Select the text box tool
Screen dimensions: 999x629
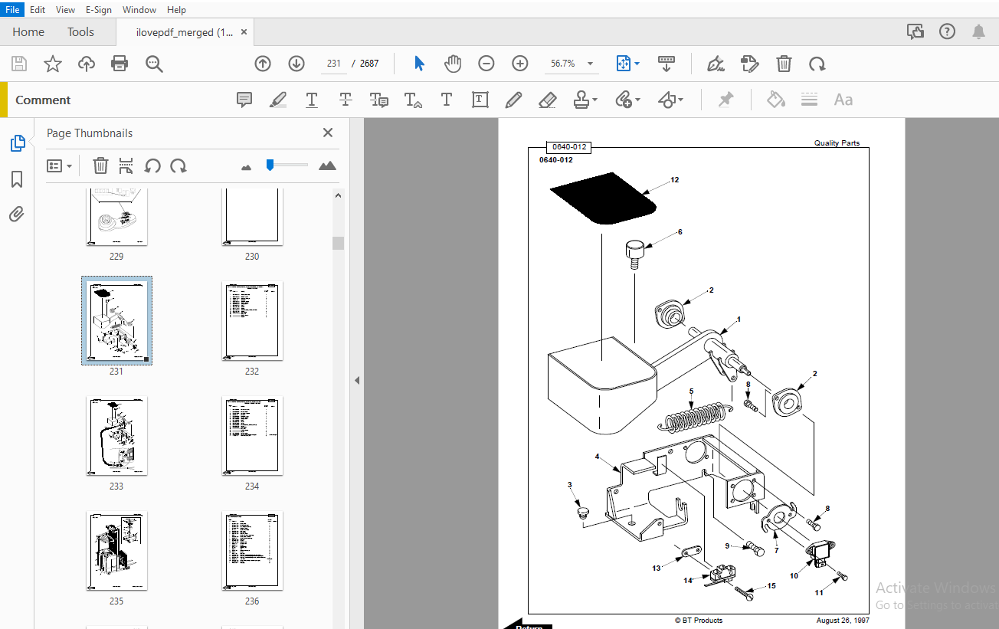[480, 100]
